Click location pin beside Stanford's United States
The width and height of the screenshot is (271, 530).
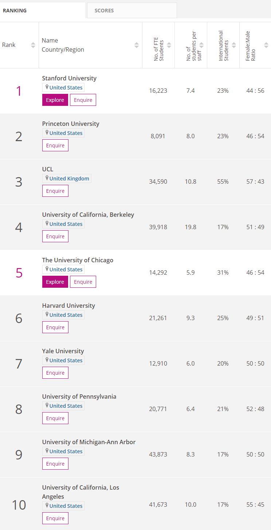pos(47,87)
